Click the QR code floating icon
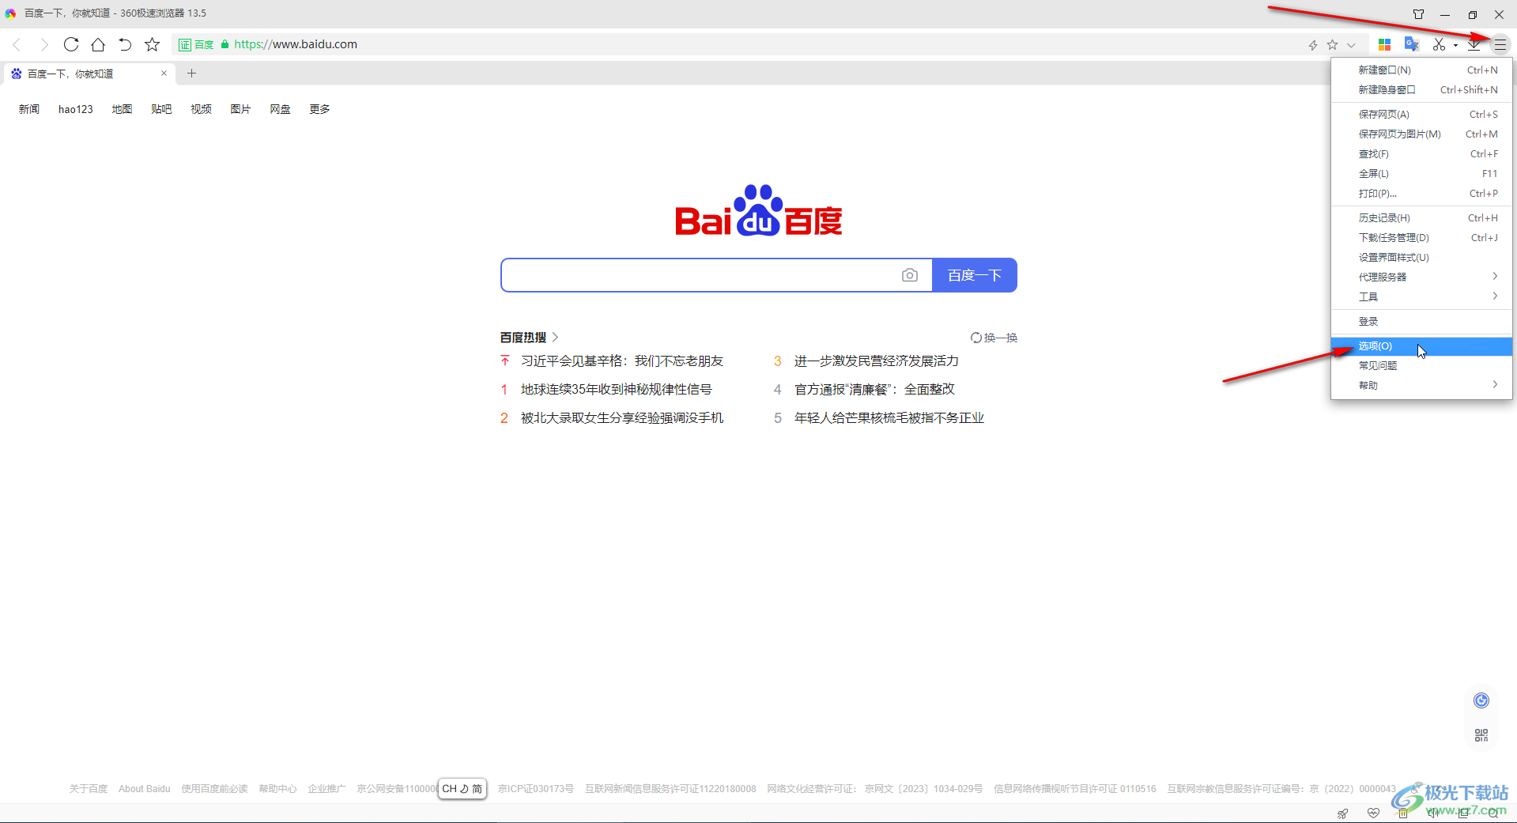 click(x=1481, y=735)
